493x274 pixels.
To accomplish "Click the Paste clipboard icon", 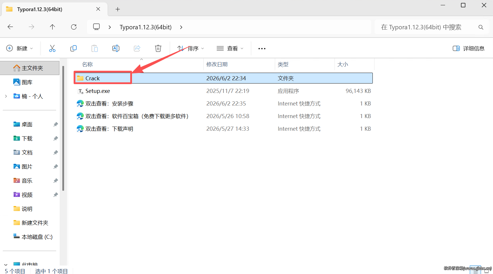I will pos(95,48).
